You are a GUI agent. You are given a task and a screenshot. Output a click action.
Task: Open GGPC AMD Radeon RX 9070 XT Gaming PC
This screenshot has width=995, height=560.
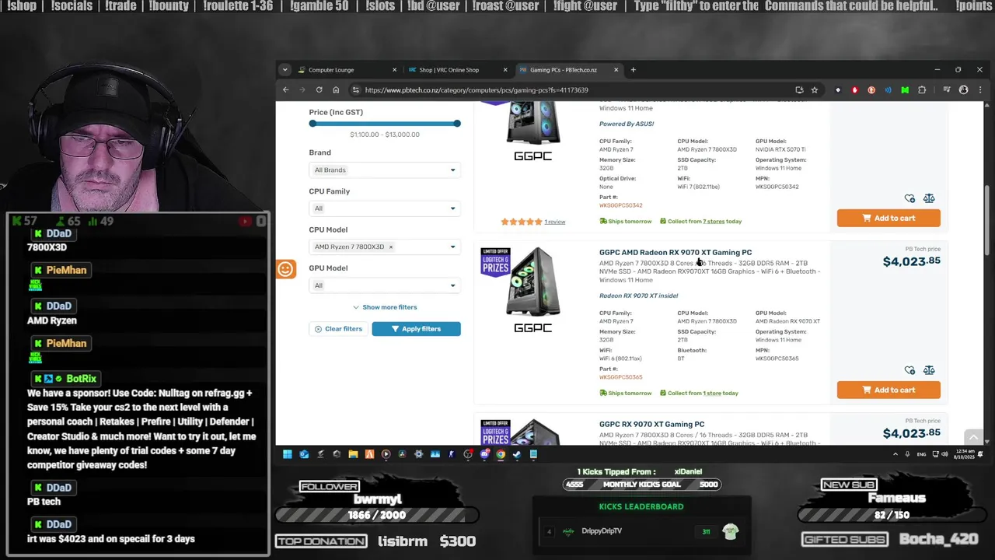(x=676, y=252)
